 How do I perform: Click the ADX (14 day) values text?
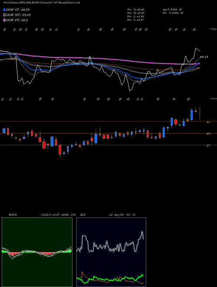pyautogui.click(x=122, y=215)
